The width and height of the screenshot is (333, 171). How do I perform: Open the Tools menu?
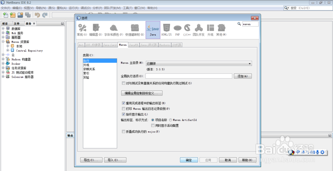(x=128, y=8)
